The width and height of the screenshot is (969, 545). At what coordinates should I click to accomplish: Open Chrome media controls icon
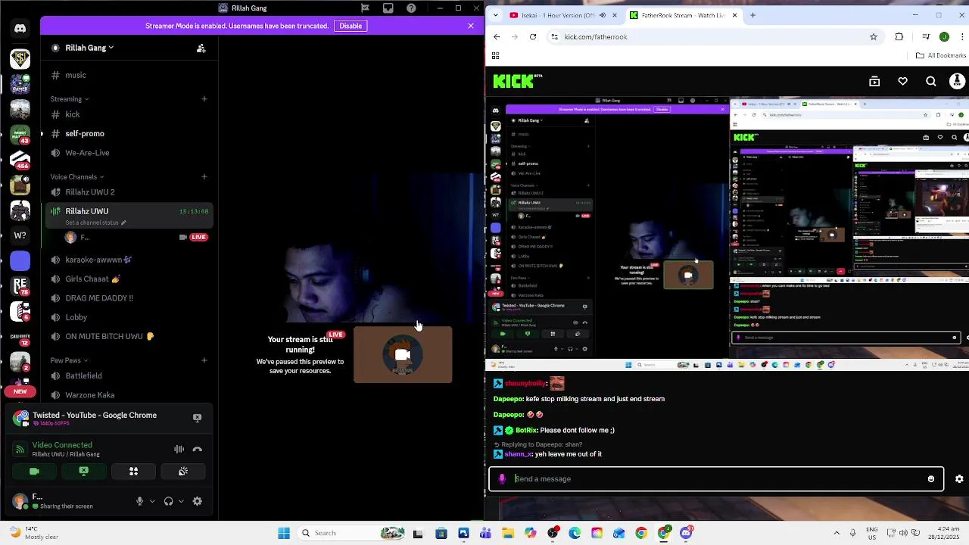point(925,36)
